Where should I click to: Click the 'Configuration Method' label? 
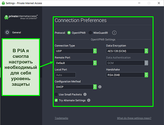pyautogui.click(x=68, y=82)
